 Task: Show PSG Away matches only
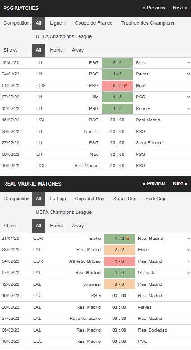click(77, 50)
